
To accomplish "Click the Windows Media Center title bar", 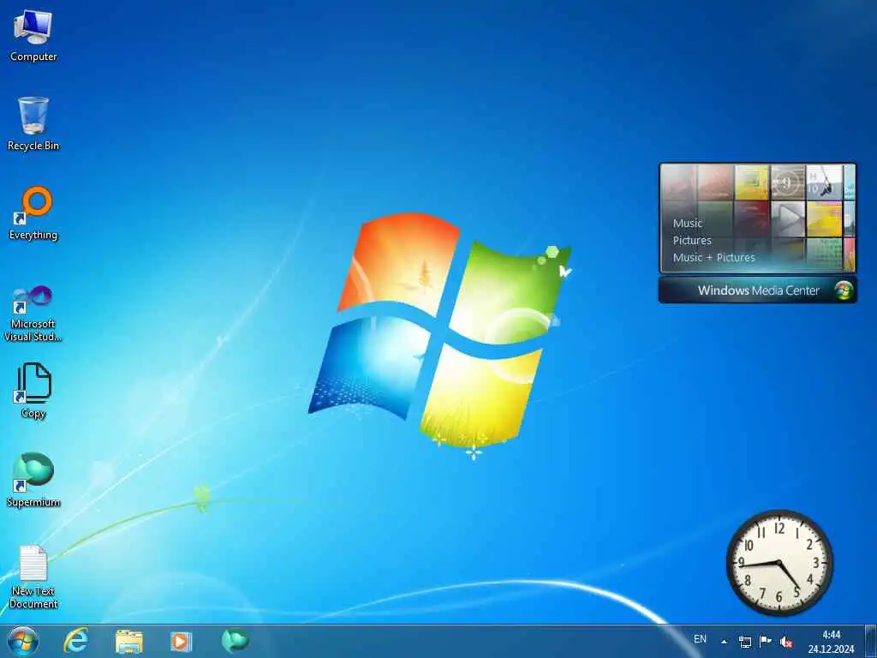I will [x=757, y=290].
